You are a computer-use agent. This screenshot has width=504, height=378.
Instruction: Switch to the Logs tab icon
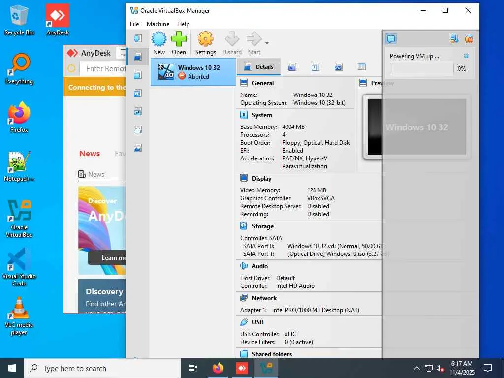[x=315, y=67]
